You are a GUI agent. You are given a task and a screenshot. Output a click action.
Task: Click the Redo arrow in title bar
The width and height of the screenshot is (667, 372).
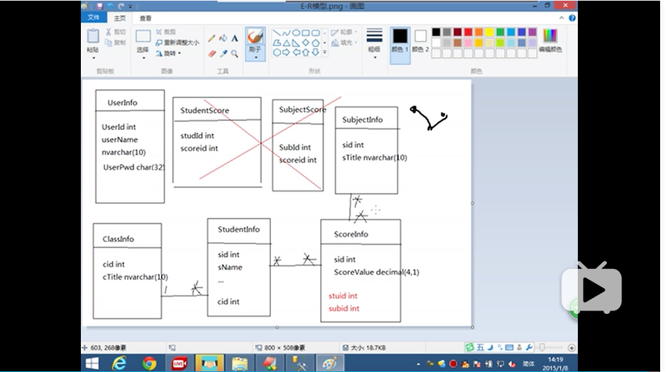121,6
